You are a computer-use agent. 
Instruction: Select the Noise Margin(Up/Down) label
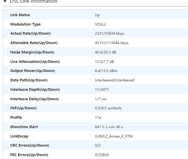tap(32, 52)
